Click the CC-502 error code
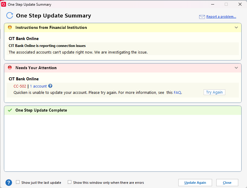247x188 pixels. coord(20,86)
